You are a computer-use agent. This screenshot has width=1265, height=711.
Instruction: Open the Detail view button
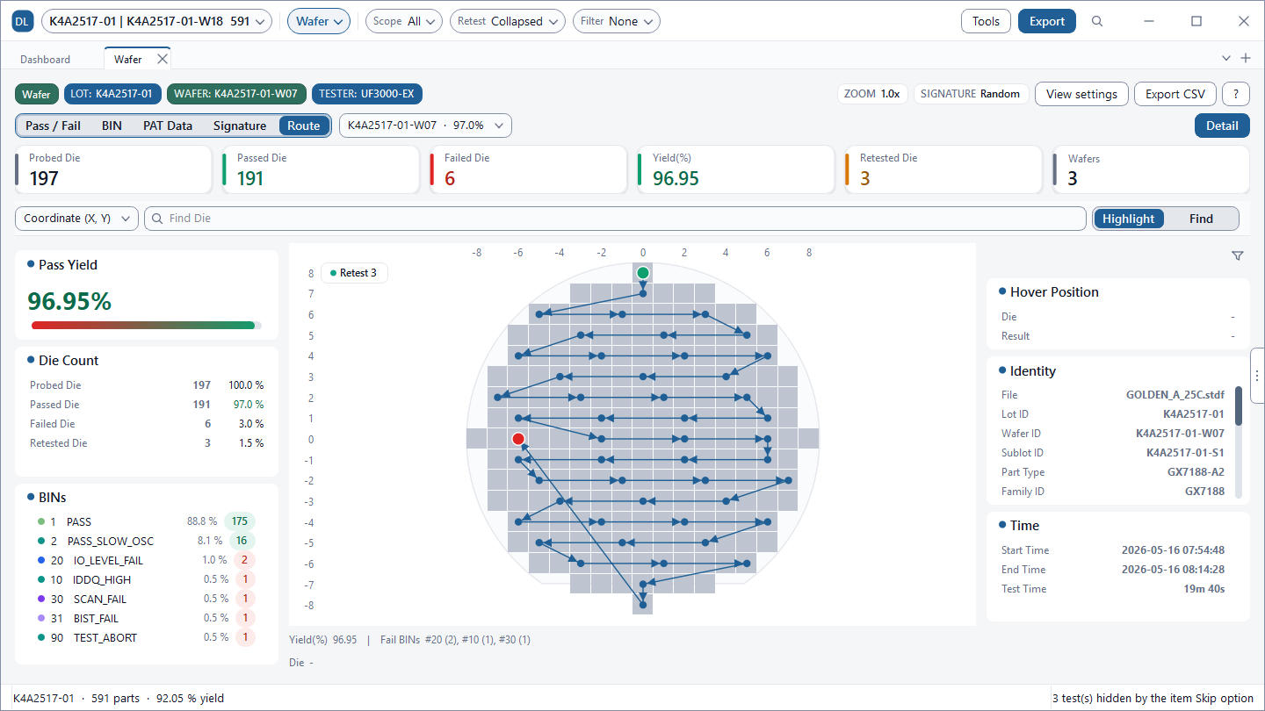(1222, 126)
